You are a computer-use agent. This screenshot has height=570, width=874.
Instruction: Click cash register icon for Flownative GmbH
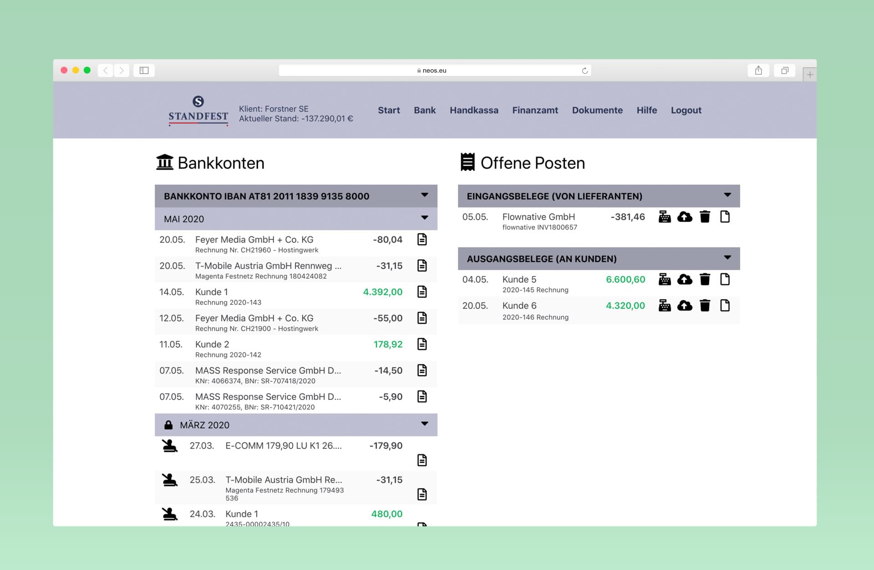665,217
